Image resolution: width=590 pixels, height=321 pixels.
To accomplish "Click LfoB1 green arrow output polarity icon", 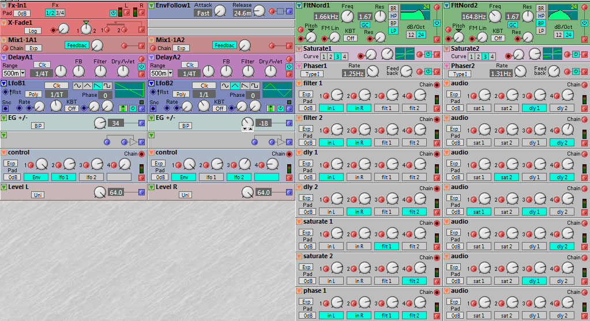I will pos(123,108).
